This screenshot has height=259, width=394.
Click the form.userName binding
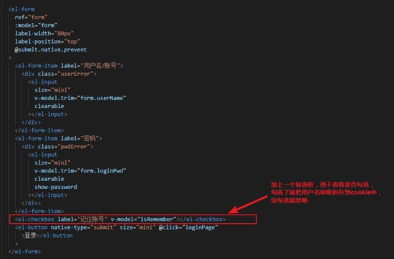tap(102, 98)
